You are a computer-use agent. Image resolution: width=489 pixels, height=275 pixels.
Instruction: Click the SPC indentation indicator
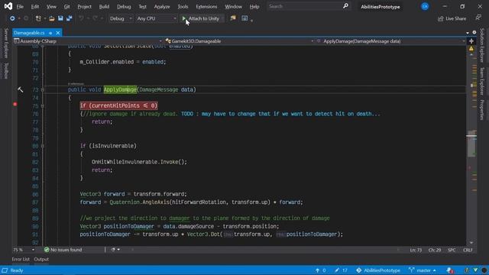tap(452, 250)
